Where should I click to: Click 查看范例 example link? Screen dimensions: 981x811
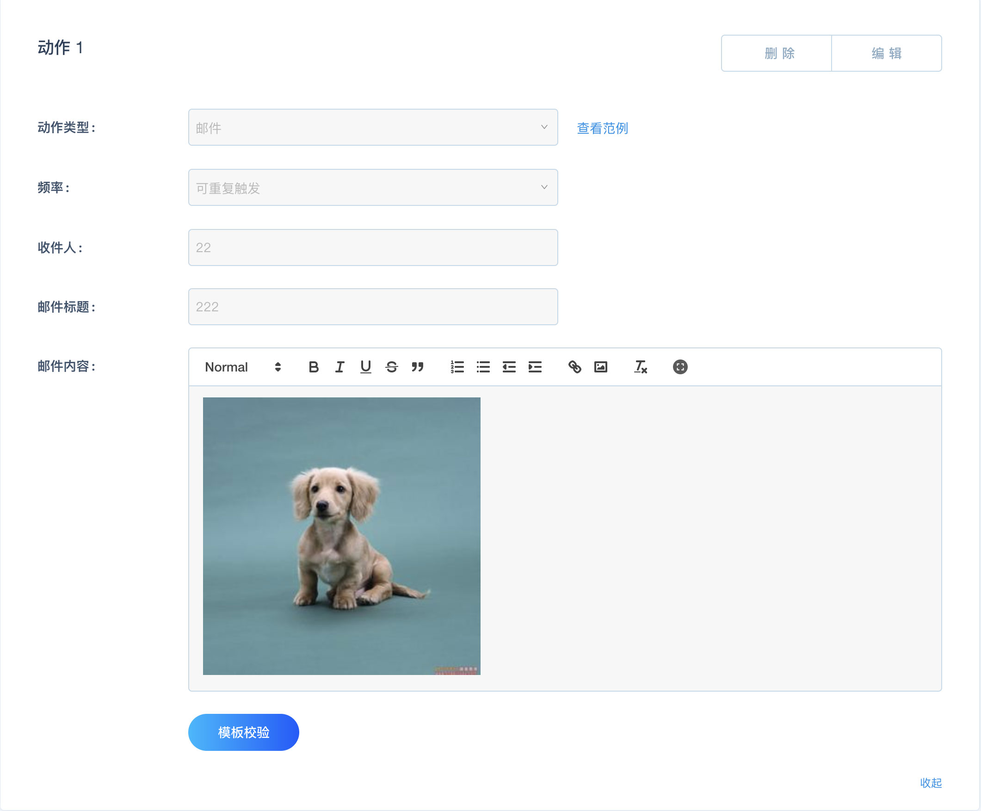tap(602, 127)
